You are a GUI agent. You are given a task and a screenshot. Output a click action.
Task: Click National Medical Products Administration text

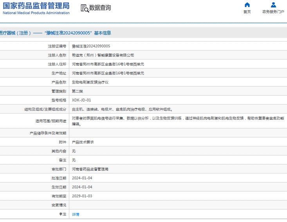pyautogui.click(x=36, y=13)
